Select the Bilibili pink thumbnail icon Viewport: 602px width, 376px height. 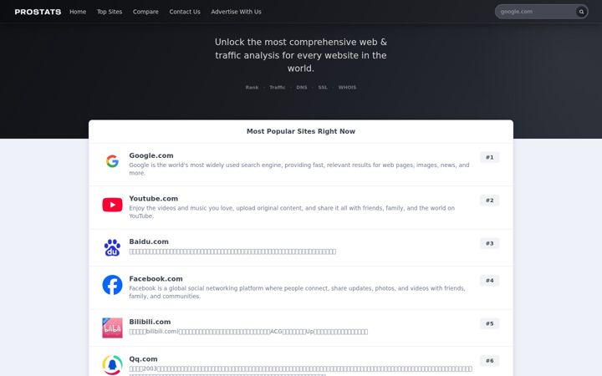112,328
